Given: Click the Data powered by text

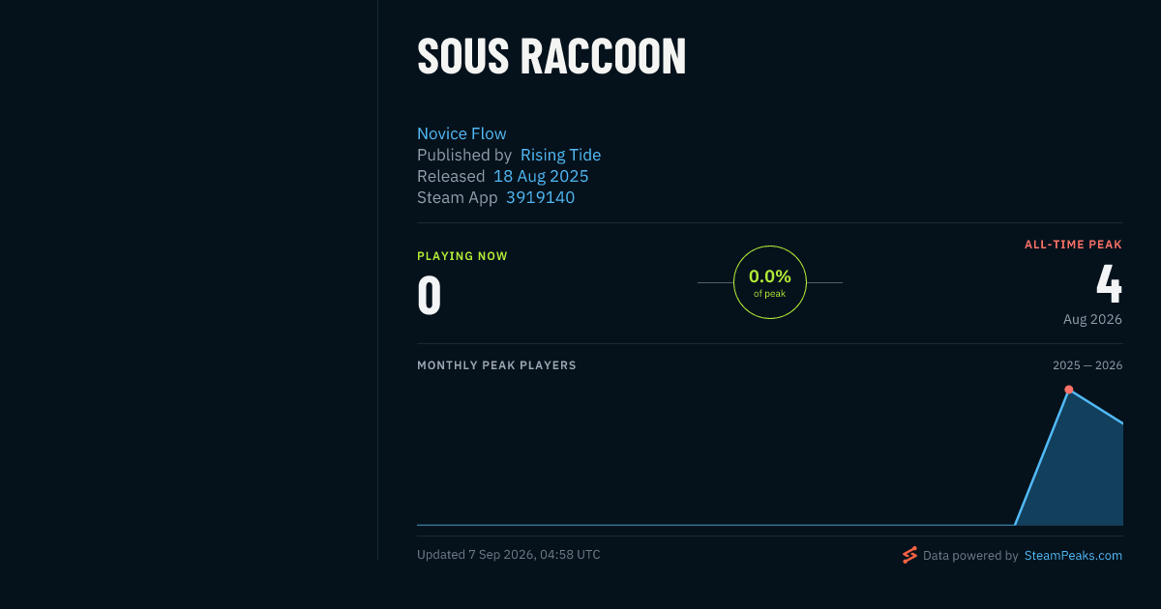Looking at the screenshot, I should [x=970, y=556].
